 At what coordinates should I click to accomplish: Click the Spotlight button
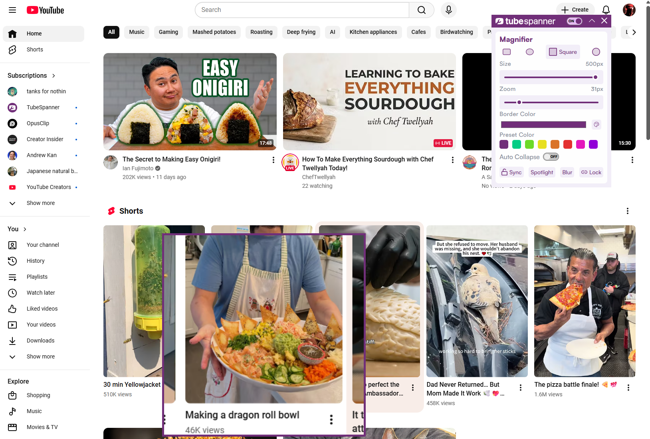(542, 172)
